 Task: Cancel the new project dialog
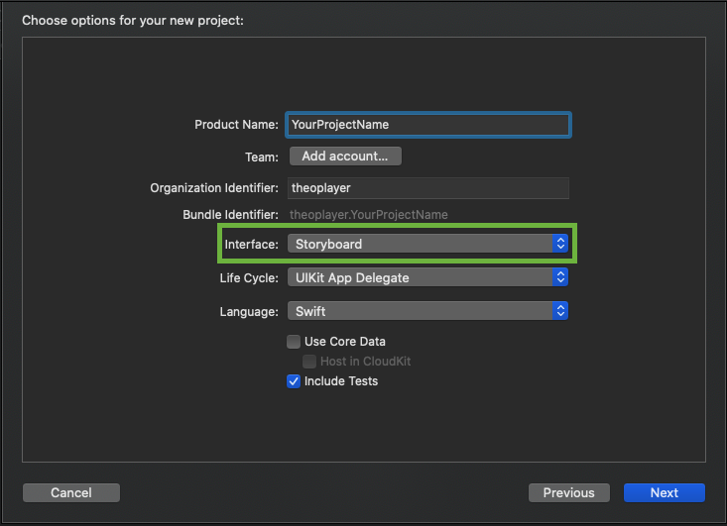pos(71,492)
